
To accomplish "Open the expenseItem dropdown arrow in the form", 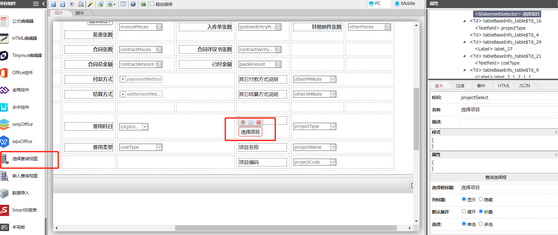I will pos(145,127).
